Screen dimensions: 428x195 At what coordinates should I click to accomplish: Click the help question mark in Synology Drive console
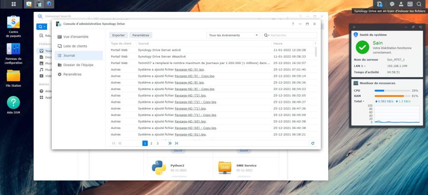[x=293, y=24]
